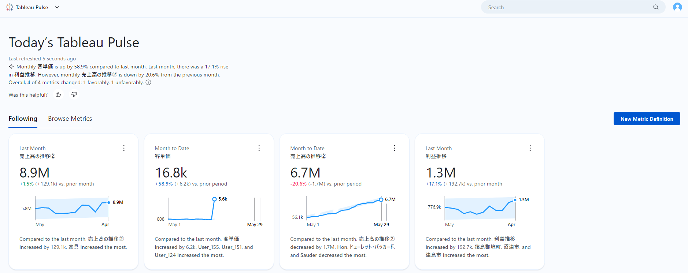The width and height of the screenshot is (688, 273).
Task: Open the 売上高の推移② link in summary
Action: click(x=99, y=75)
